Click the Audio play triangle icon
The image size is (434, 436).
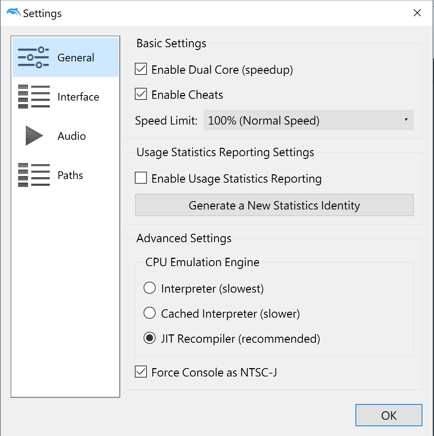tap(34, 136)
